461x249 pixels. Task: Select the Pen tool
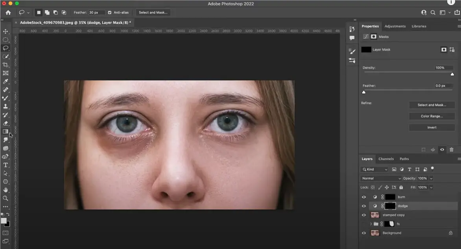[6, 157]
